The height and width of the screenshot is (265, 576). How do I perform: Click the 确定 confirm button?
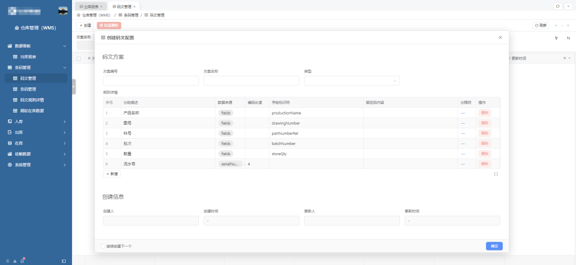[x=494, y=246]
